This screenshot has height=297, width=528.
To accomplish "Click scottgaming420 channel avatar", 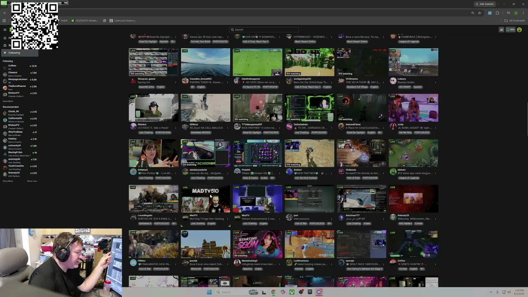I will (x=289, y=80).
